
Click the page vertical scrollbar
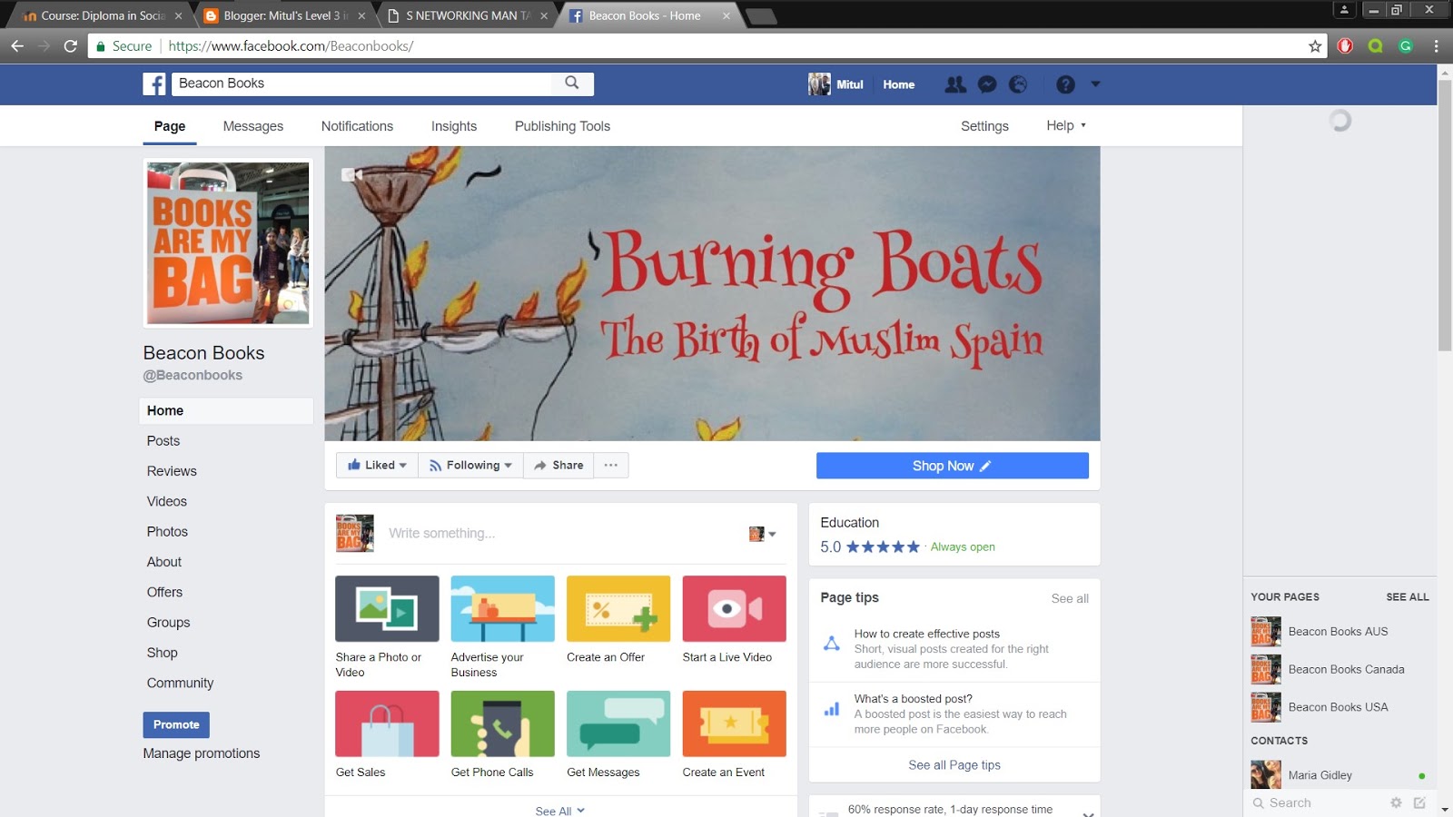point(1444,215)
